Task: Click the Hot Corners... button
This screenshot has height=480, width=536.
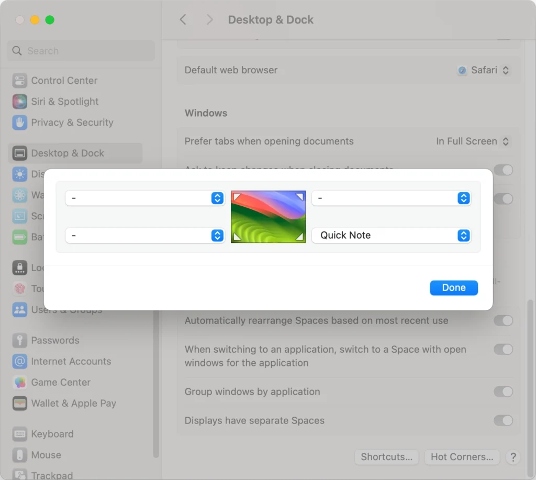Action: tap(462, 457)
